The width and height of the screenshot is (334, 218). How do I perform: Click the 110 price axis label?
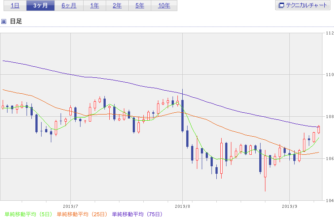[x=330, y=75]
